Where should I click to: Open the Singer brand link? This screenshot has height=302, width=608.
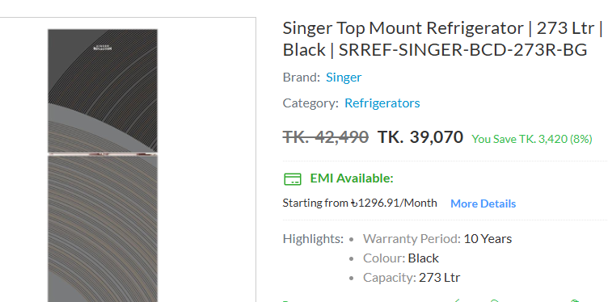click(344, 77)
